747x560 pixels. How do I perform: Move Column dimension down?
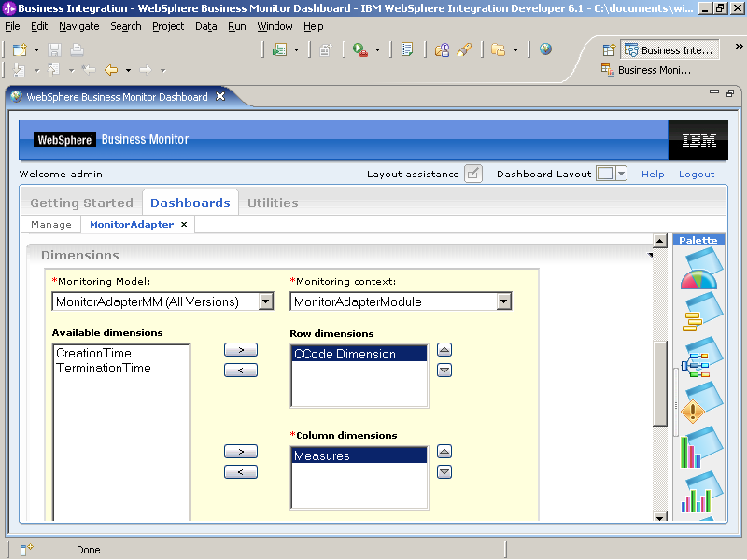click(444, 472)
